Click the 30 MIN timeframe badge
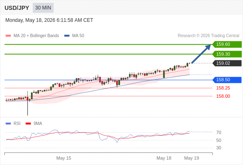 tap(43, 8)
